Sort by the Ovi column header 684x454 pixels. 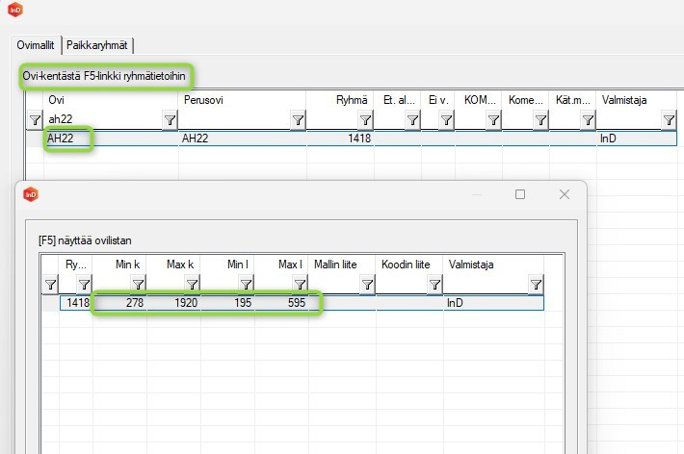click(111, 100)
